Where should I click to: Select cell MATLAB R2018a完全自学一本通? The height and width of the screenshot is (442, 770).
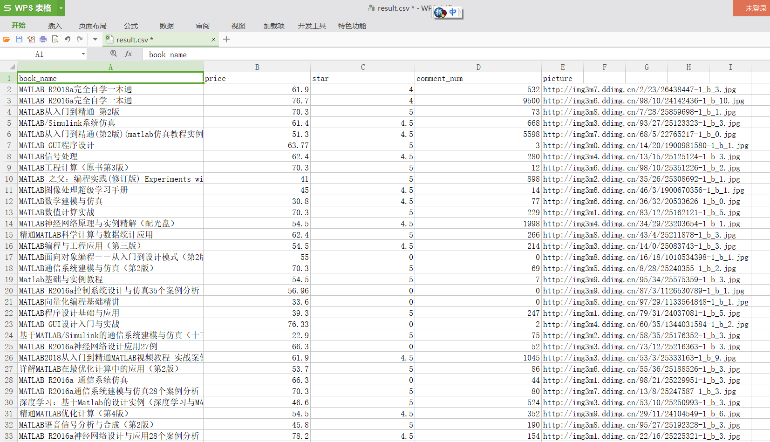pos(110,89)
